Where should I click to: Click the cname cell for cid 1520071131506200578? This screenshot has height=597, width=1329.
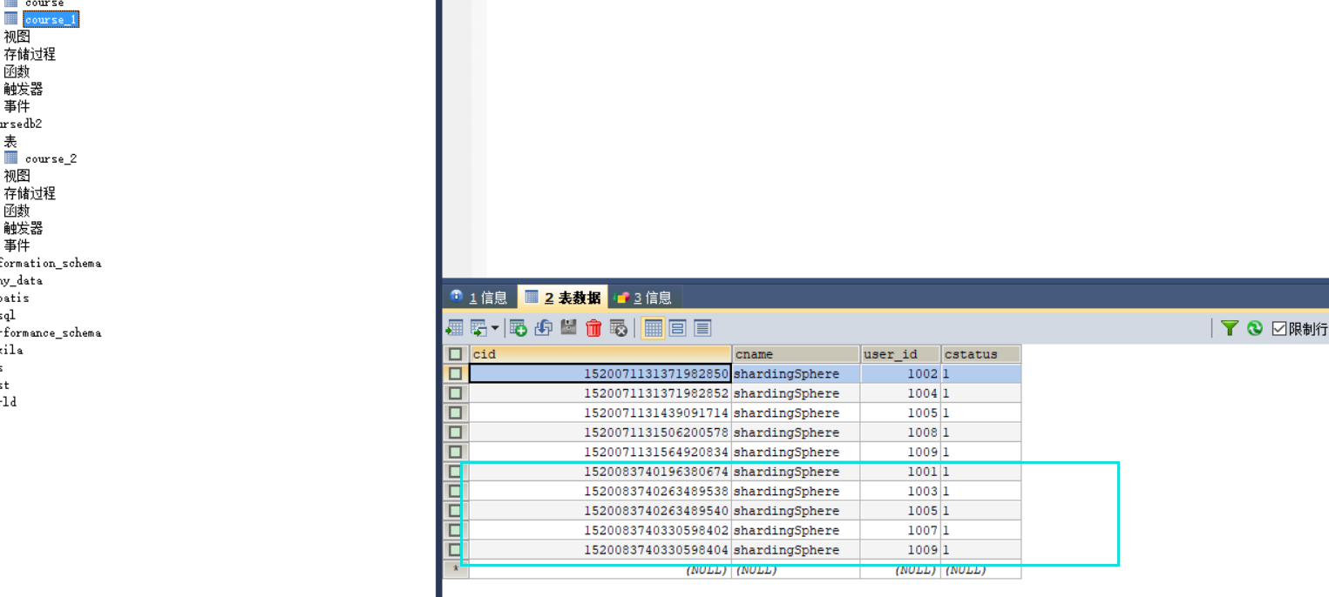click(x=796, y=433)
